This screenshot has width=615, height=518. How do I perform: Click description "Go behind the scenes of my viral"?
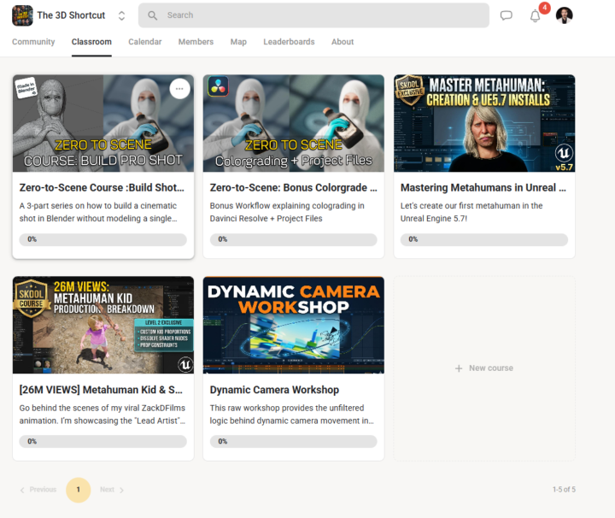tap(102, 414)
